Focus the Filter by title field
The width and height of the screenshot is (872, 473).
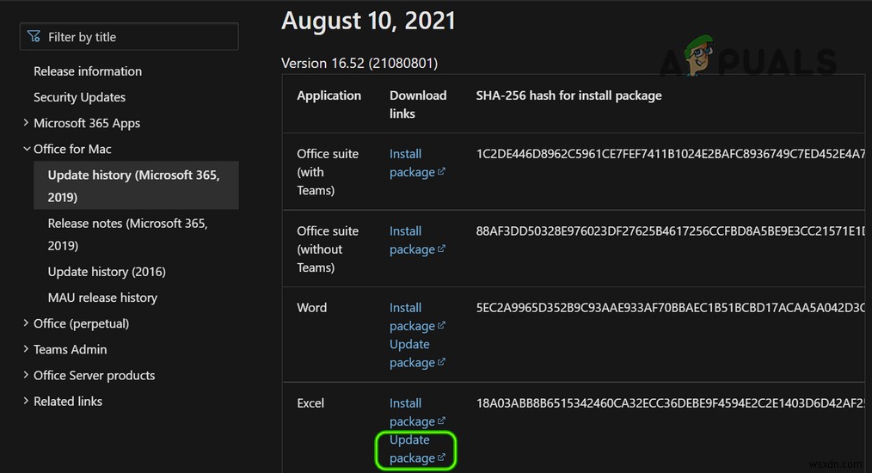(x=129, y=37)
